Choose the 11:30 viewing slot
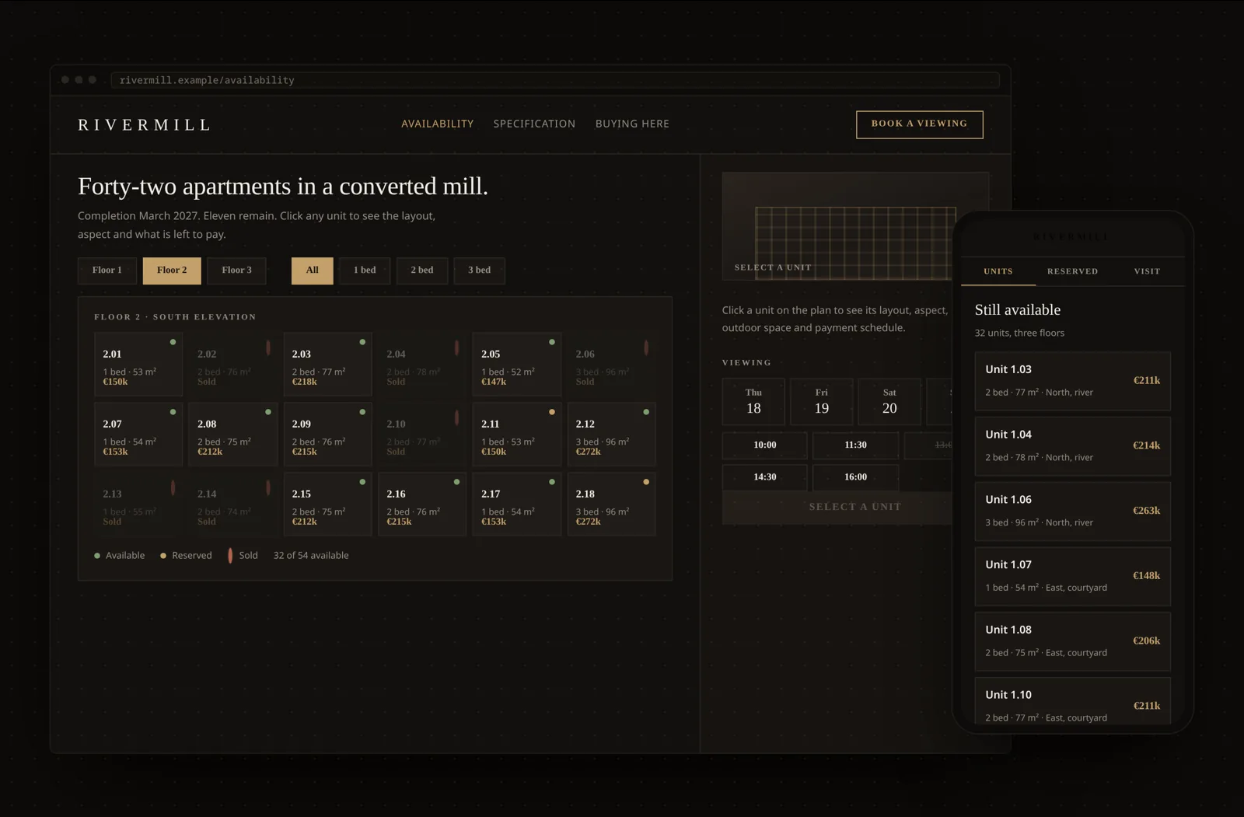This screenshot has height=817, width=1244. [855, 445]
